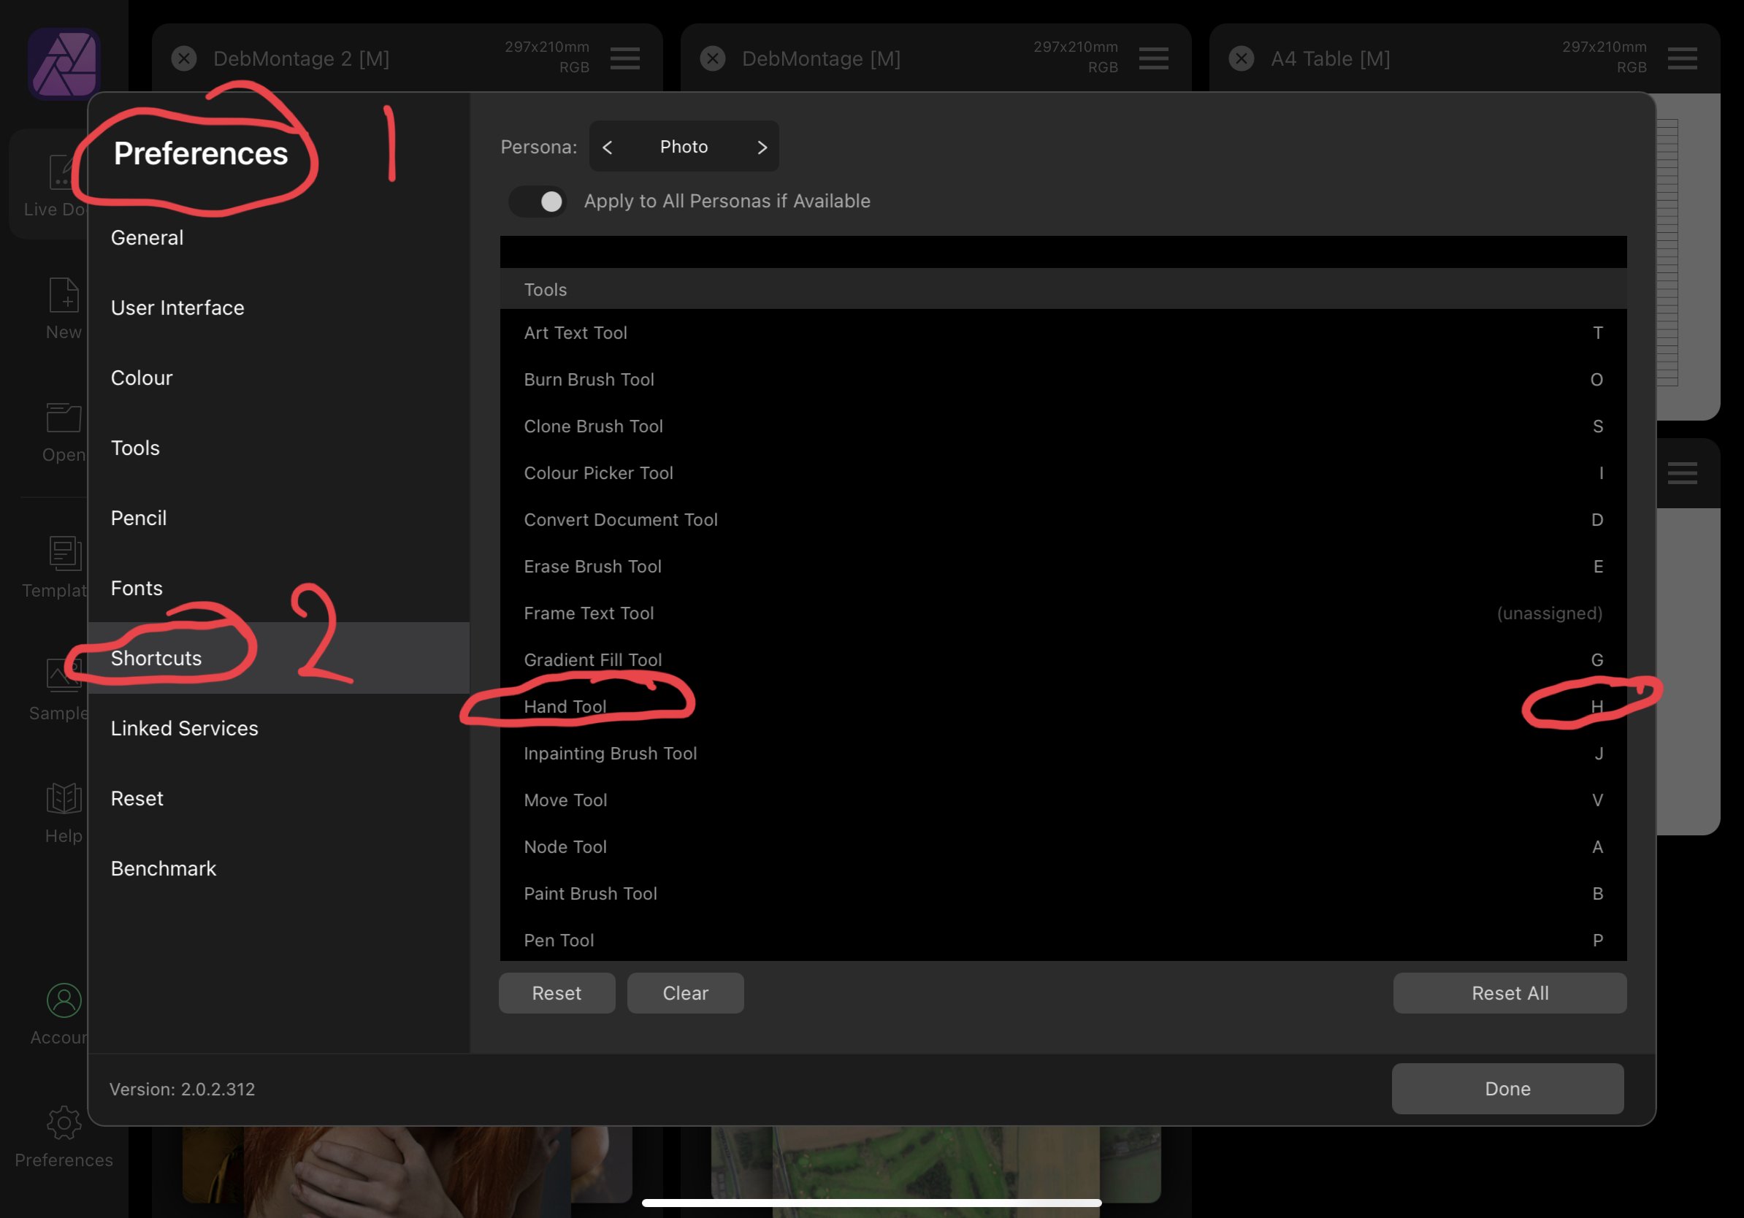Select Frame Text Tool shortcut row
Viewport: 1744px width, 1218px height.
click(x=1063, y=613)
